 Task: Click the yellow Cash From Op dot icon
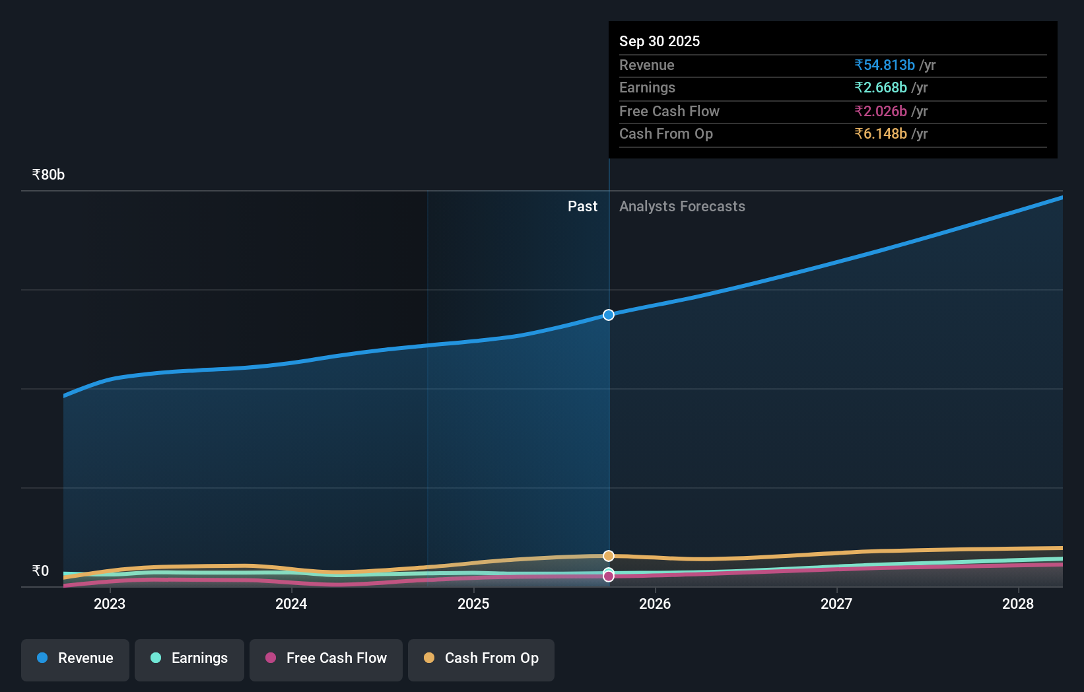pos(429,658)
